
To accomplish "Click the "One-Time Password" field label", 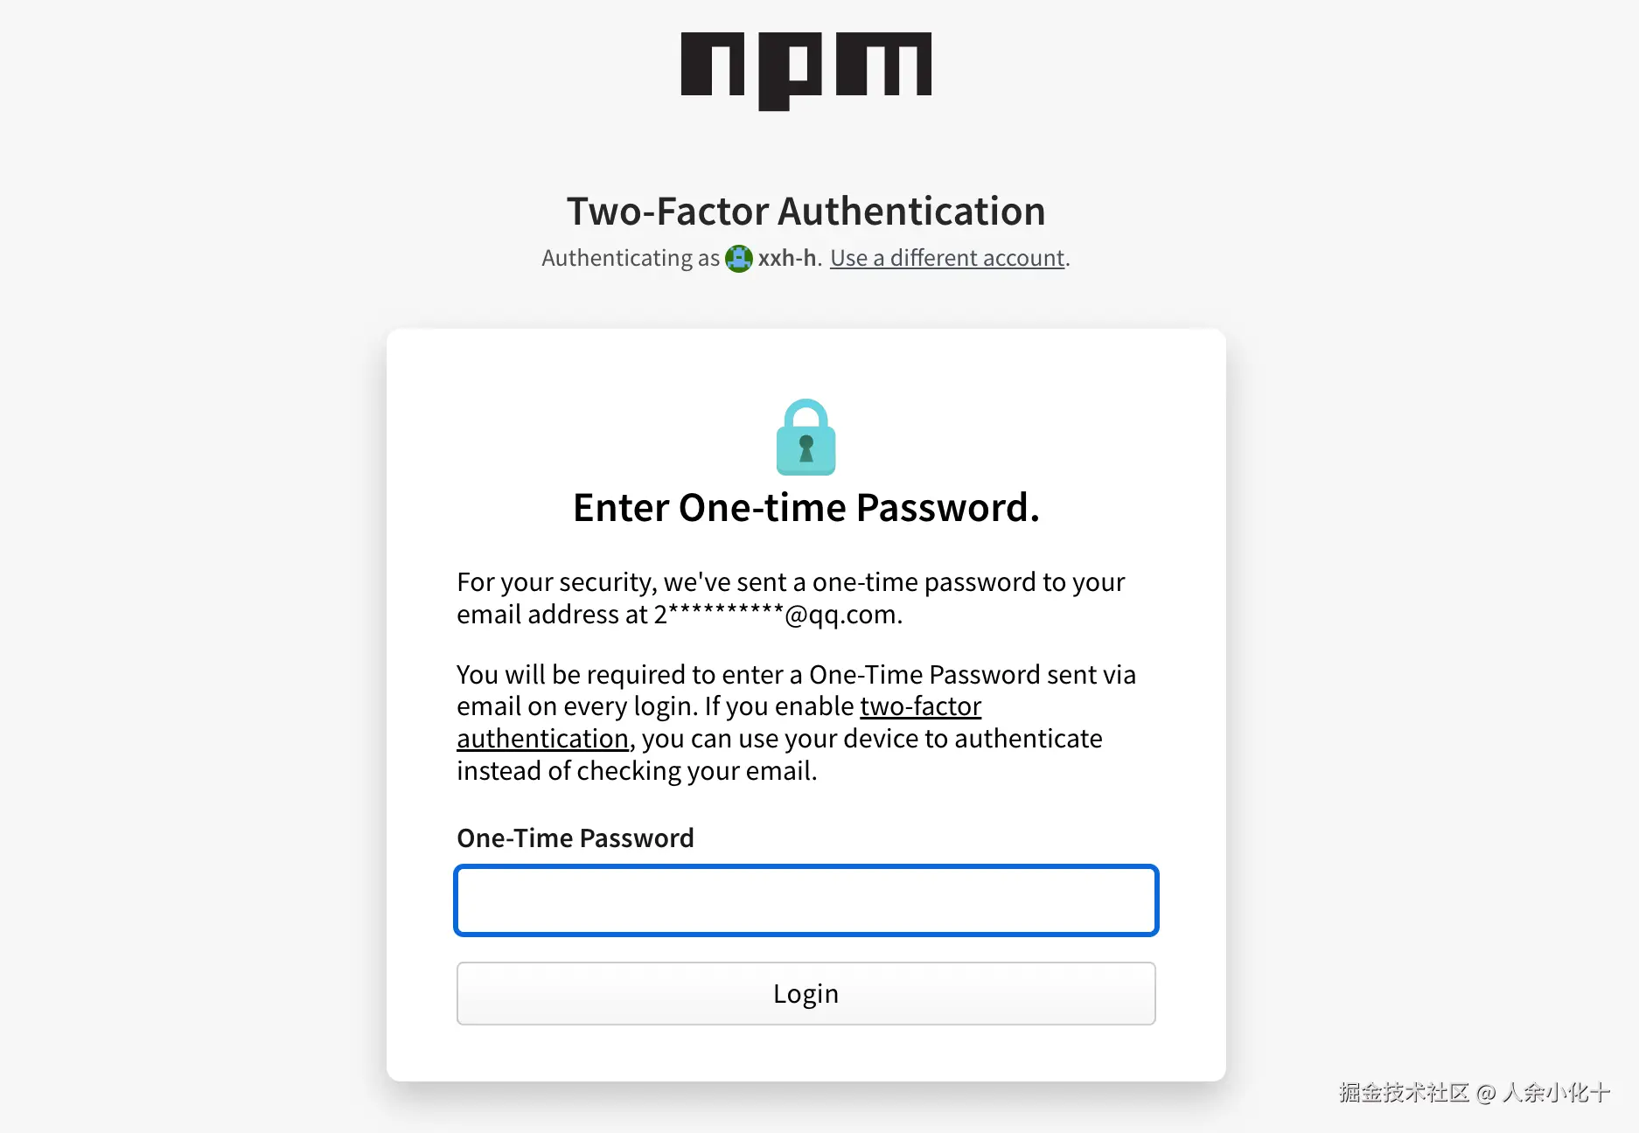I will coord(575,838).
